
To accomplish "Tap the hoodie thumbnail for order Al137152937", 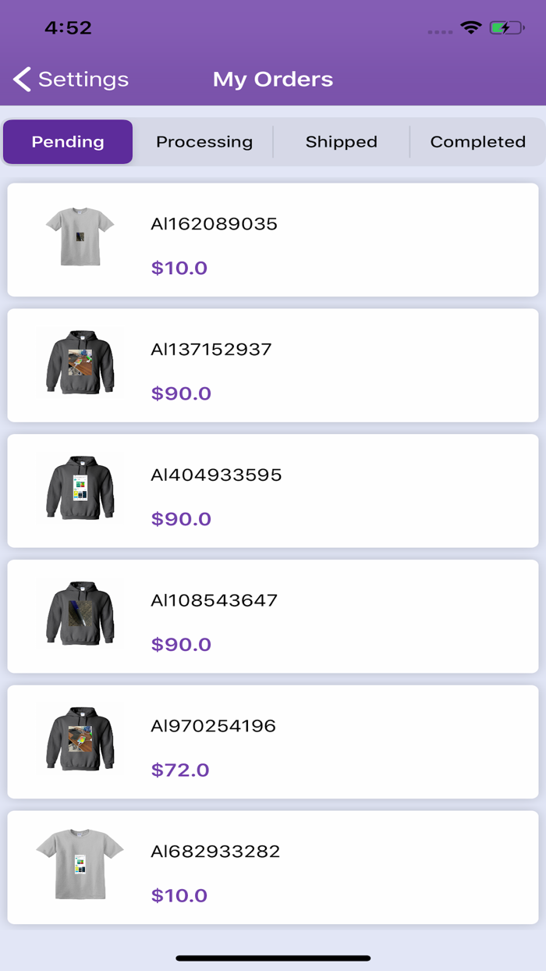I will pyautogui.click(x=80, y=363).
